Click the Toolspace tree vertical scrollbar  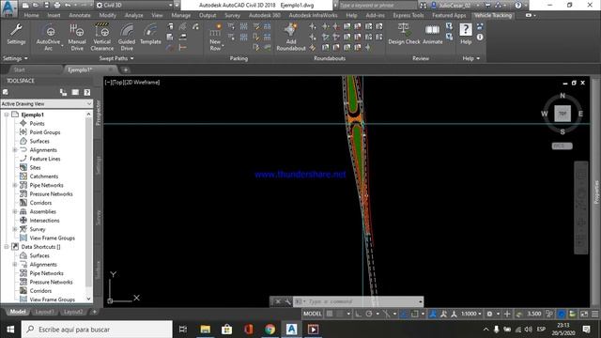[x=89, y=203]
